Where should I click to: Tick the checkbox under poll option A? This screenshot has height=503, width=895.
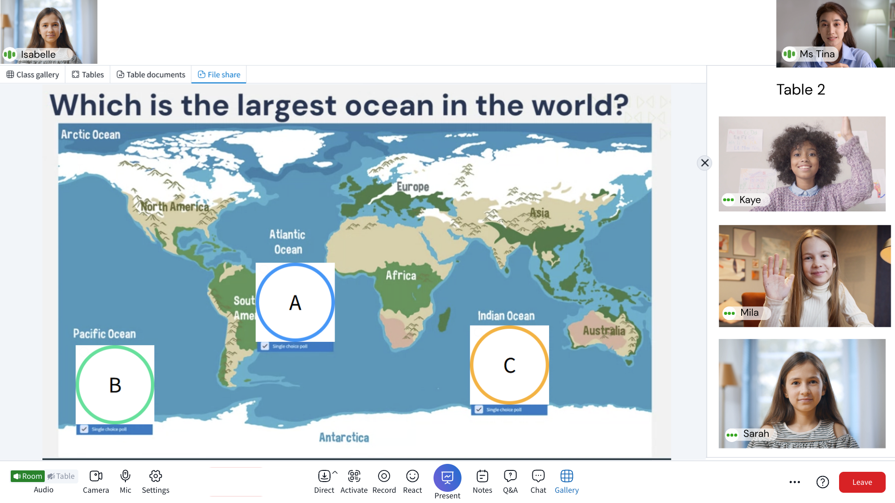point(265,346)
